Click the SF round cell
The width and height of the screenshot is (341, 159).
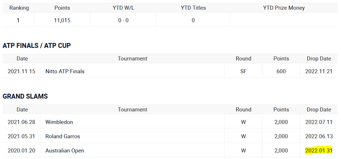(x=243, y=71)
